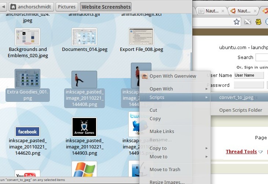
Task: Open the Scripts submenu entry
Action: 175,97
